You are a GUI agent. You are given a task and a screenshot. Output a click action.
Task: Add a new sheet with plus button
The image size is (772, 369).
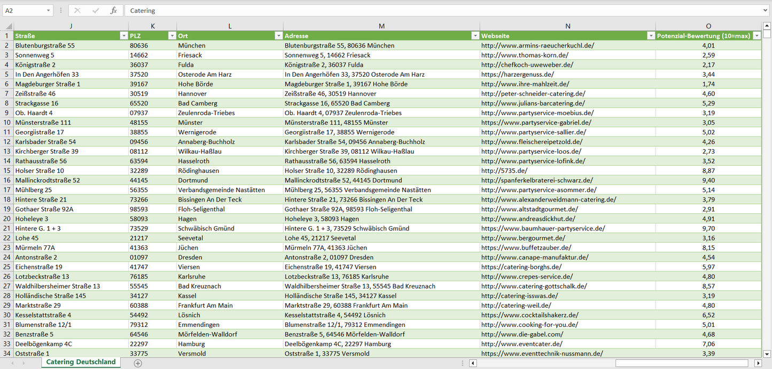click(138, 363)
